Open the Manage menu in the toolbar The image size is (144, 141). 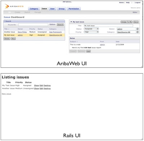38,12
